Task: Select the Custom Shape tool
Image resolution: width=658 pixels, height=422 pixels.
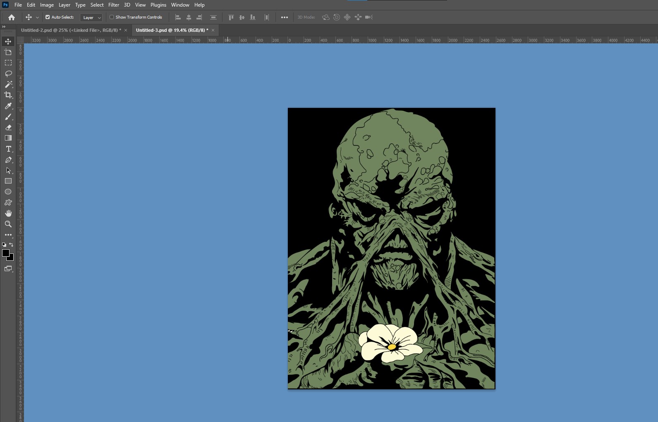Action: click(8, 203)
